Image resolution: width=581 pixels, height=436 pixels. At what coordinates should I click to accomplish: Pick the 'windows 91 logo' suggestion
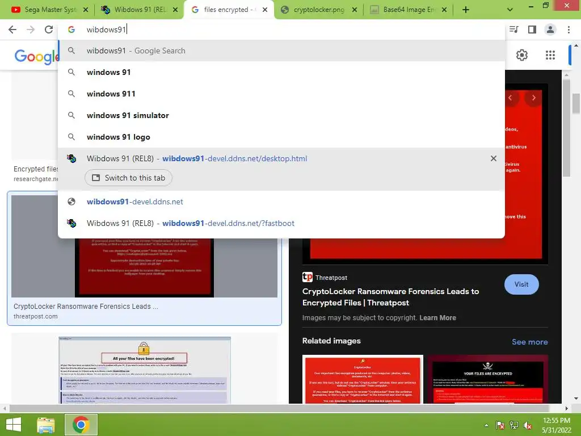coord(281,137)
